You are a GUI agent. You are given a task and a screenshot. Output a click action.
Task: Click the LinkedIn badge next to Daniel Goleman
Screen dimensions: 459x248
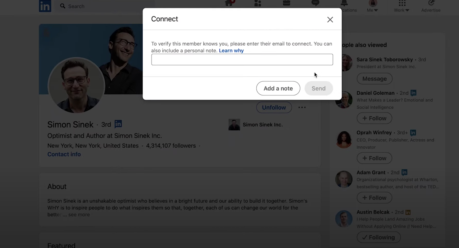(413, 93)
